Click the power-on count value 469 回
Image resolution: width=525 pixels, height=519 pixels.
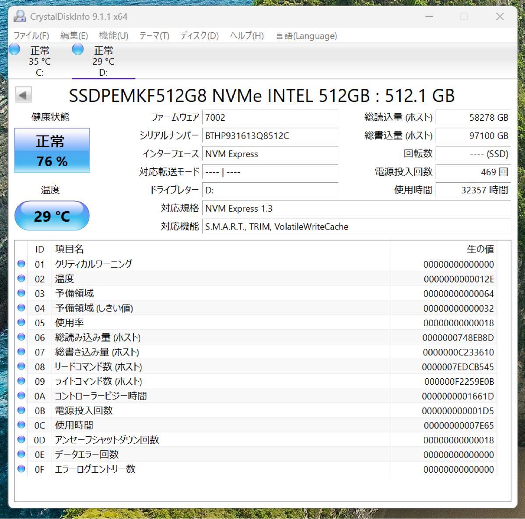(473, 172)
